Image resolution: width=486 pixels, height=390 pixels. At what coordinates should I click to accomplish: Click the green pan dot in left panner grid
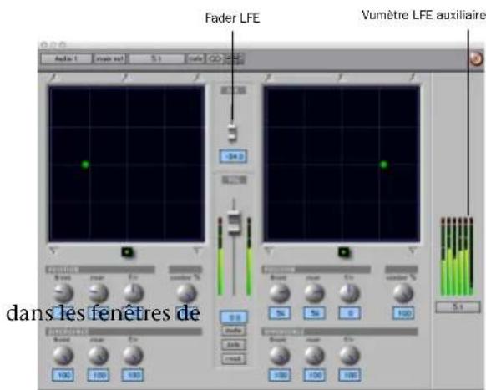pyautogui.click(x=85, y=165)
